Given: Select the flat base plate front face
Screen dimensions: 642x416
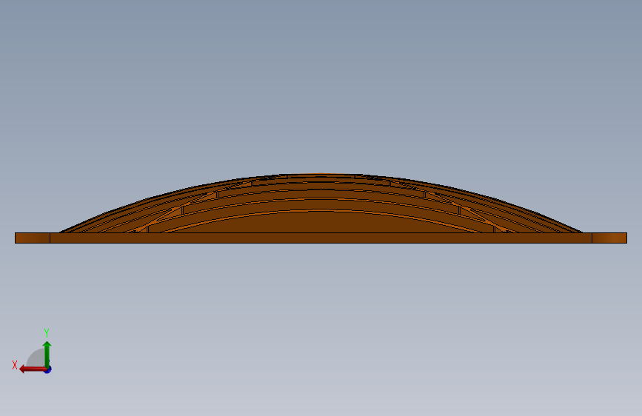Looking at the screenshot, I should [321, 238].
